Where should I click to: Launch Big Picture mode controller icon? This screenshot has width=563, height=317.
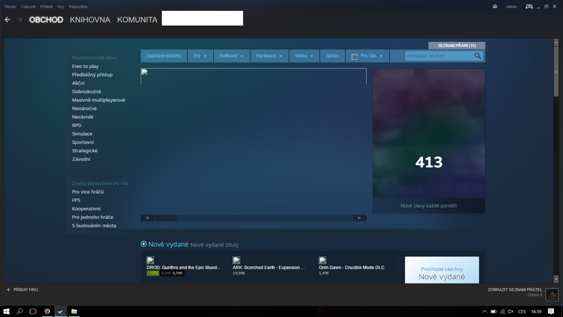click(x=529, y=6)
